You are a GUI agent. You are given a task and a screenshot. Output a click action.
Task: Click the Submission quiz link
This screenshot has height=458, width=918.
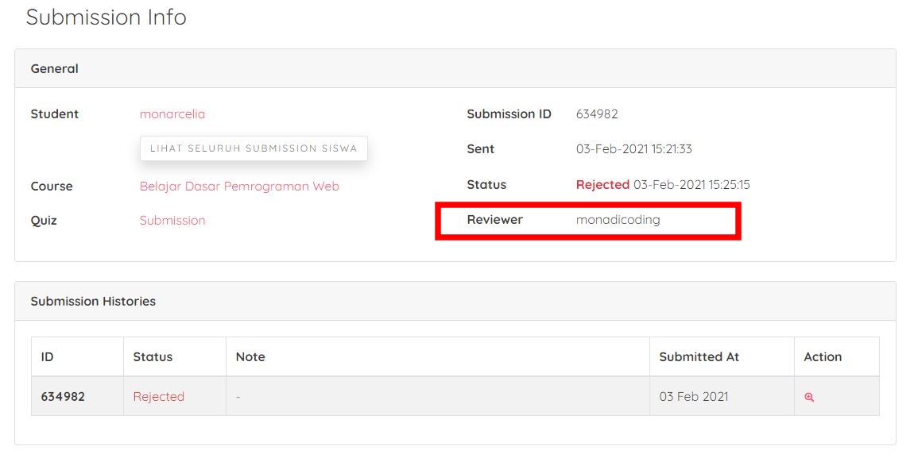coord(172,220)
